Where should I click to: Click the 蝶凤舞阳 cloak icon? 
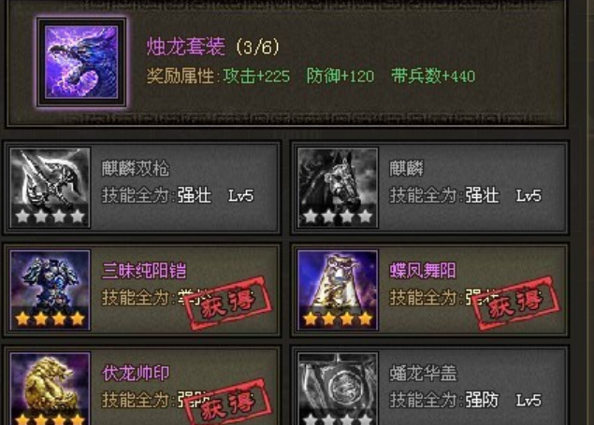click(338, 290)
